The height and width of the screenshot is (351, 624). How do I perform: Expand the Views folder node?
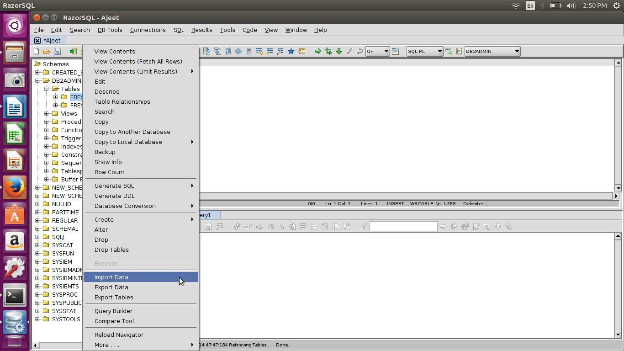pos(47,113)
